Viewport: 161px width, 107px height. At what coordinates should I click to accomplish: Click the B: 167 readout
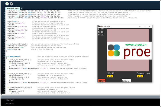101,35
